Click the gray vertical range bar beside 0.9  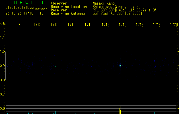pos(6,66)
